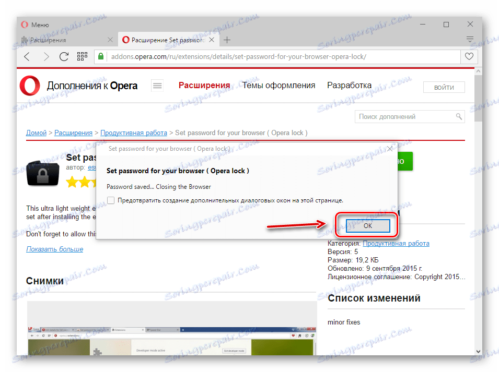Open the Расширения navigation section
This screenshot has width=499, height=372.
(x=204, y=85)
